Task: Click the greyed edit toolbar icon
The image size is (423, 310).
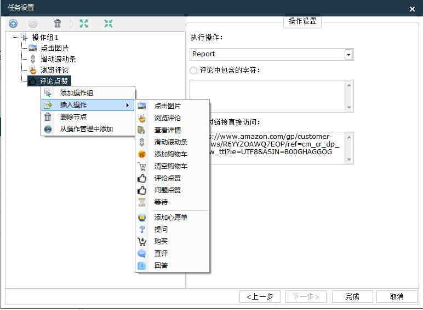Action: point(33,24)
